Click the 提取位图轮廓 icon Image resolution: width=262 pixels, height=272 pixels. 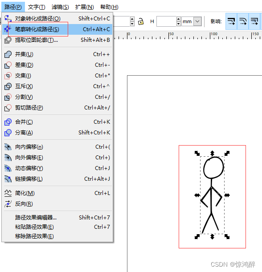(8, 40)
